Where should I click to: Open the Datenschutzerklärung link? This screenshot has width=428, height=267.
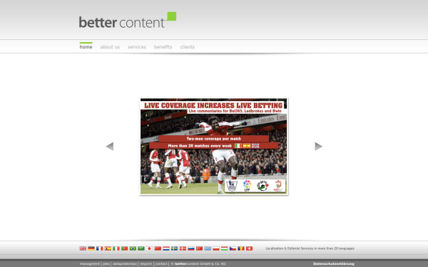[x=334, y=263]
